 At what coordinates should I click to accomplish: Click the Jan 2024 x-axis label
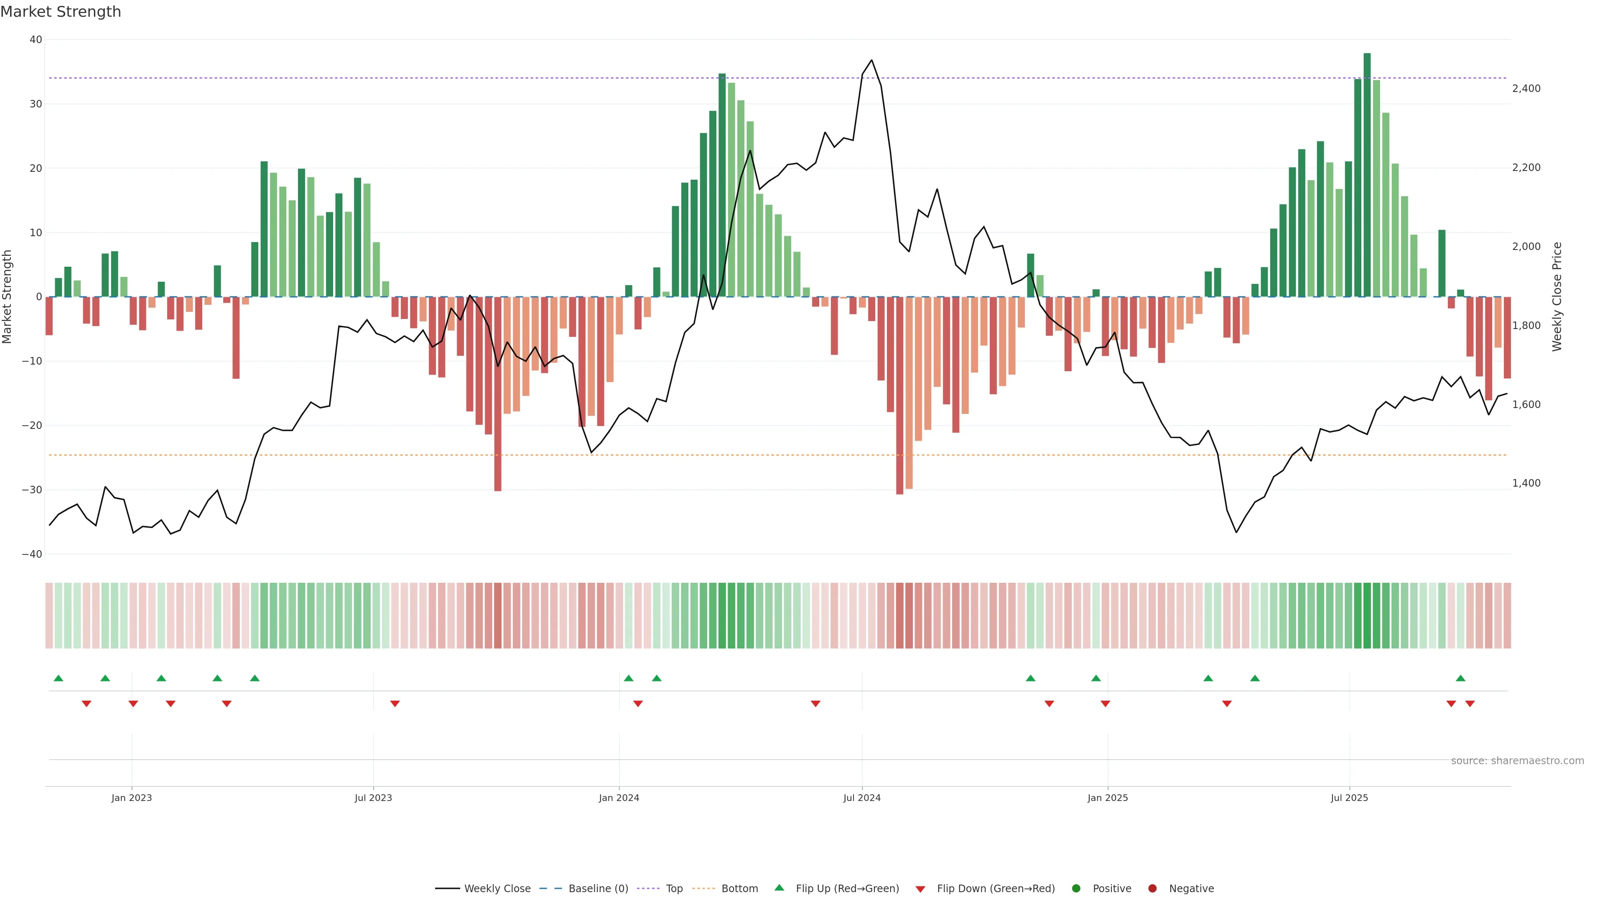(619, 798)
